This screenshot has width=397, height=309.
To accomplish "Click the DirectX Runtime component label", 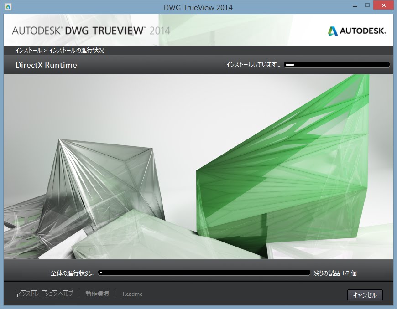I will (x=47, y=65).
